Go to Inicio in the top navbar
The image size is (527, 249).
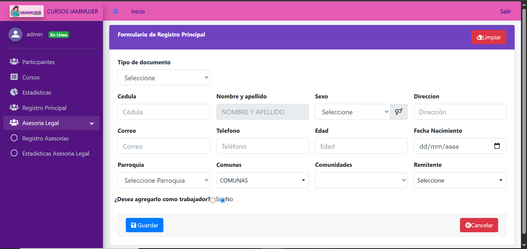coord(138,12)
